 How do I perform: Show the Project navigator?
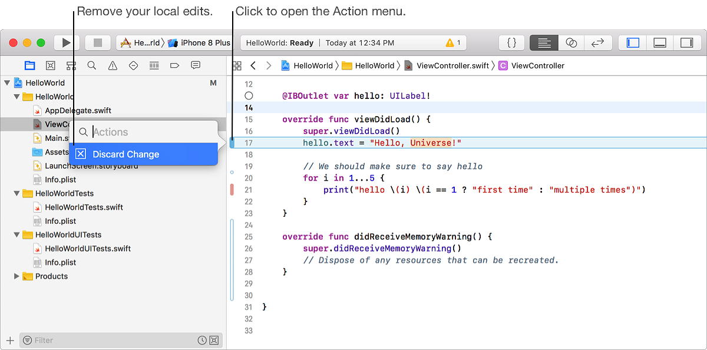(x=29, y=65)
